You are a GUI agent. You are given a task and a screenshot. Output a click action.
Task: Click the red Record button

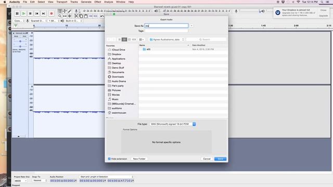52,14
